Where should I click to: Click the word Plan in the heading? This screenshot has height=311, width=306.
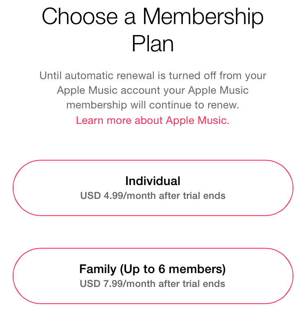(x=153, y=44)
